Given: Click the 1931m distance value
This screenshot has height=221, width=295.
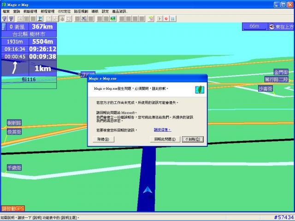Looking at the screenshot, I should point(15,41).
